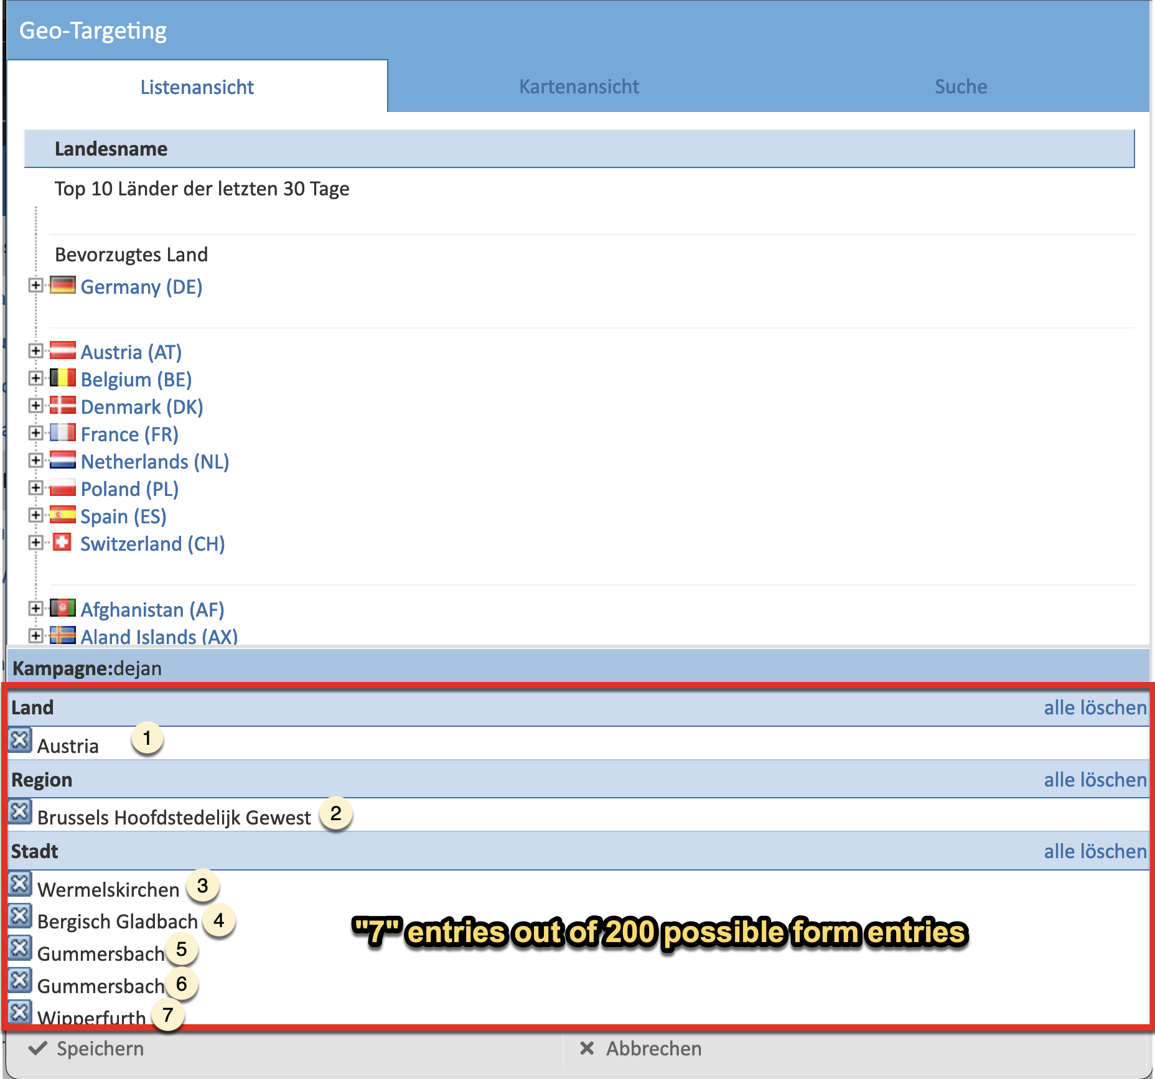The image size is (1155, 1079).
Task: Select the Germany (DE) country link
Action: (x=142, y=287)
